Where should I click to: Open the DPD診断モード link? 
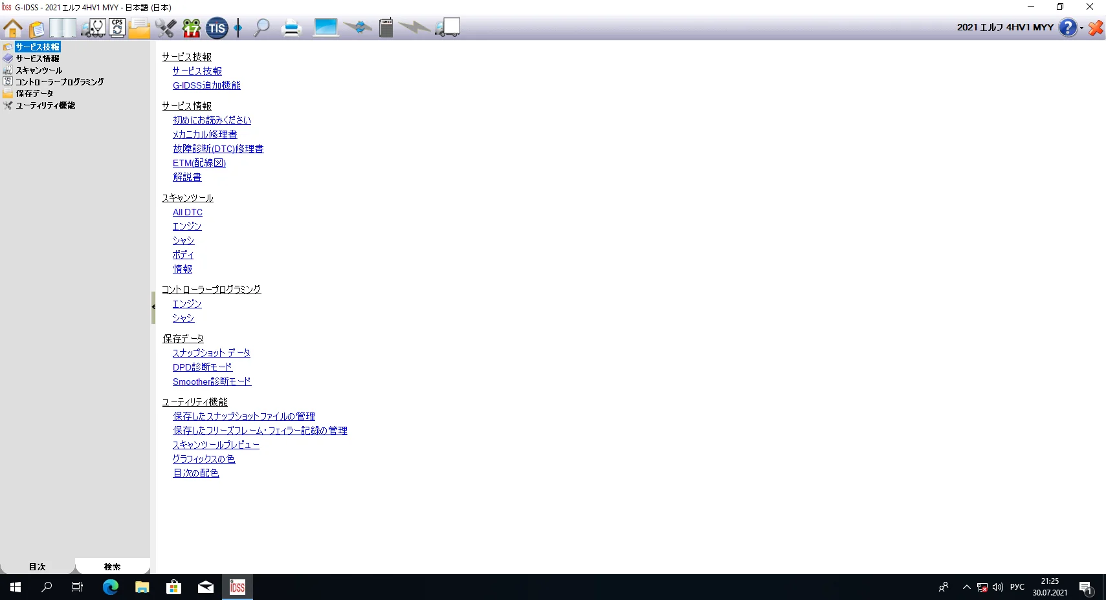[x=202, y=367]
